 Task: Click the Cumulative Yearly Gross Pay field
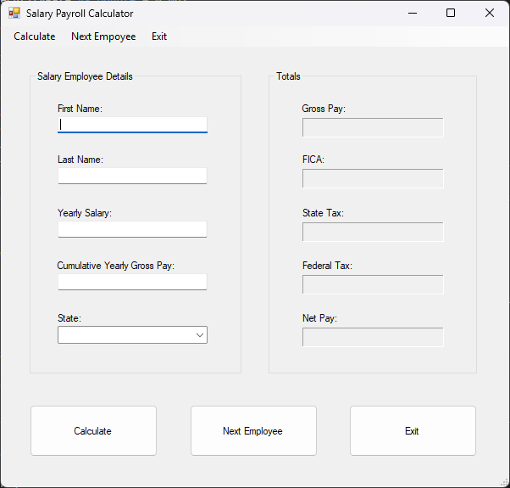click(x=132, y=282)
